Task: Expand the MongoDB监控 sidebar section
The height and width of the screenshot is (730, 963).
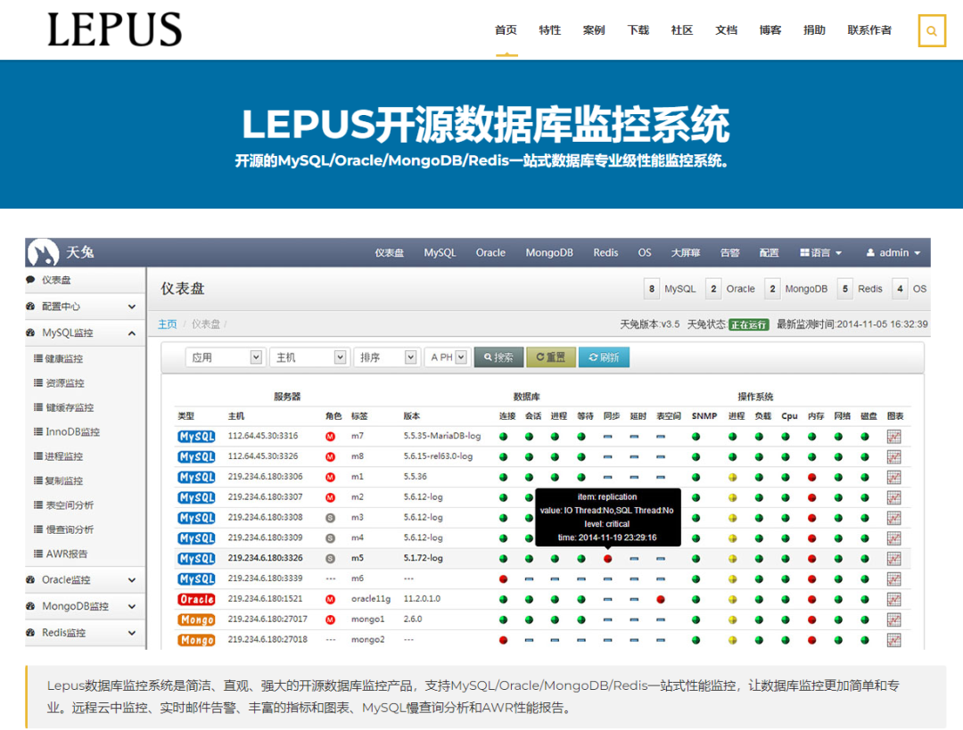Action: tap(85, 606)
